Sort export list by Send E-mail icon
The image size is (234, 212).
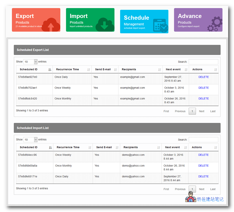click(x=115, y=70)
